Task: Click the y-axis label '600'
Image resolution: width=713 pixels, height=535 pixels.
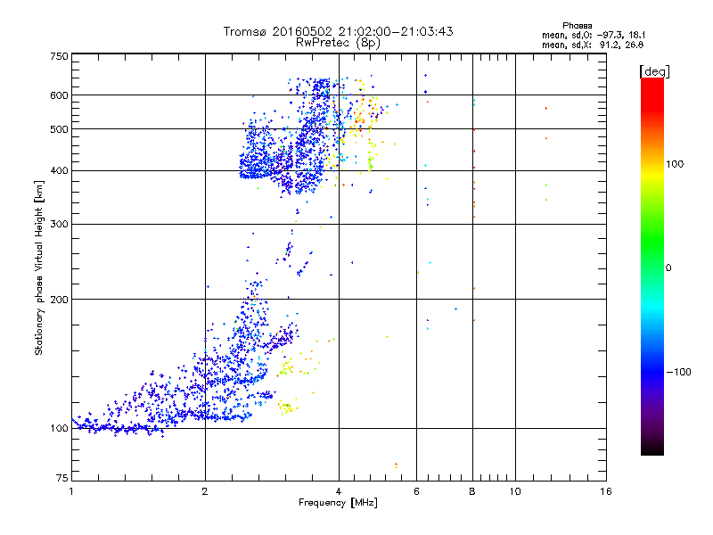Action: [59, 95]
